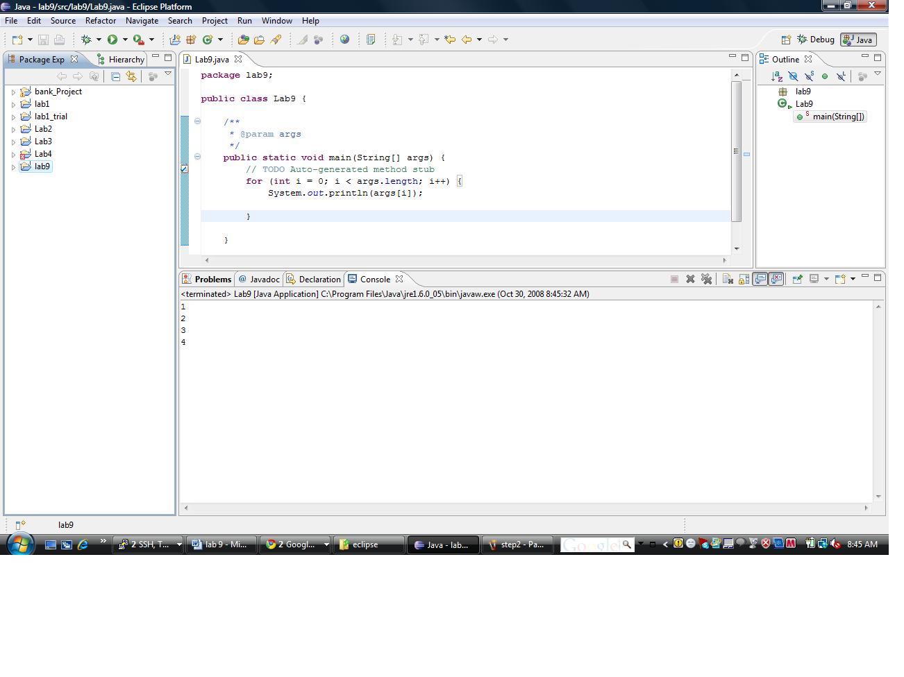Click the green Run button in toolbar
Image resolution: width=904 pixels, height=677 pixels.
pyautogui.click(x=112, y=40)
